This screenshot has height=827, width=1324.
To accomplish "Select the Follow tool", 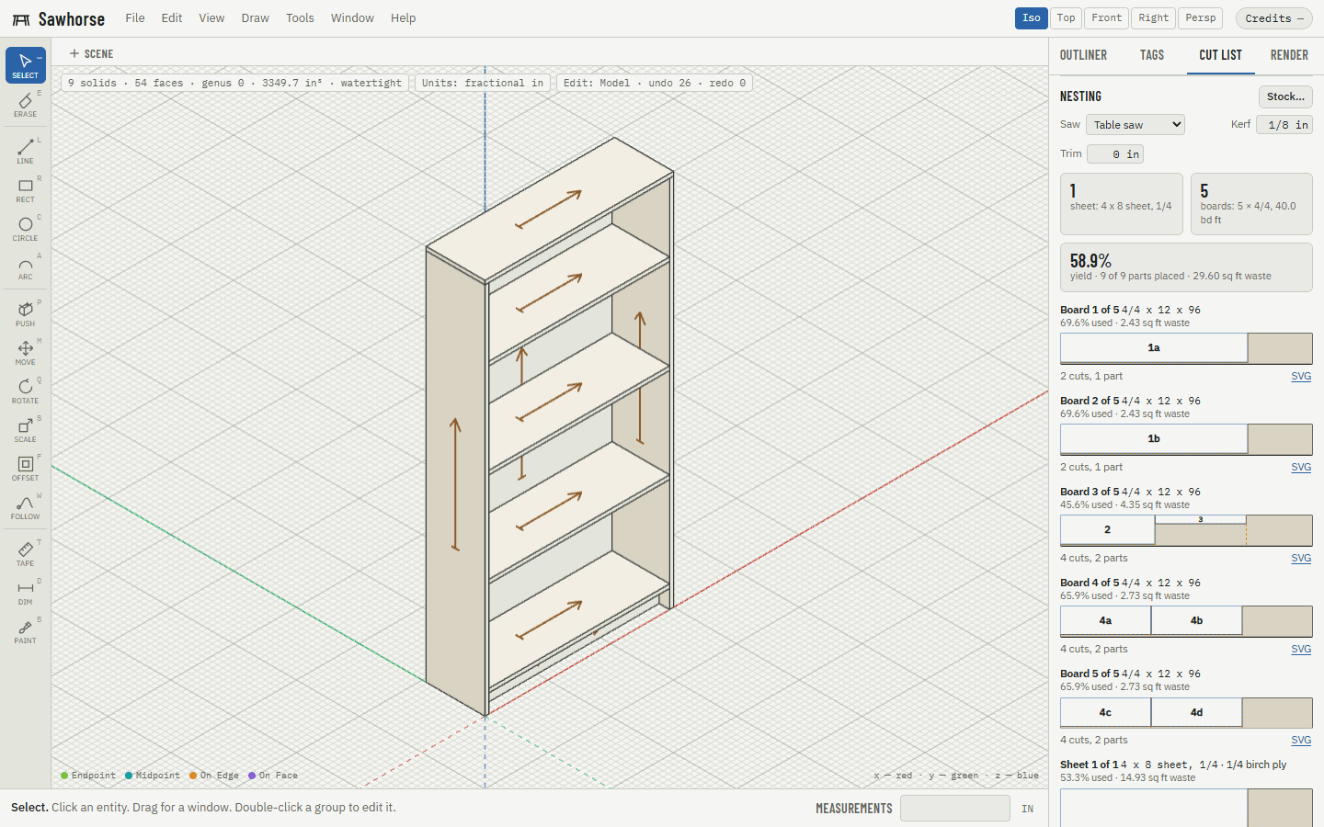I will point(25,506).
